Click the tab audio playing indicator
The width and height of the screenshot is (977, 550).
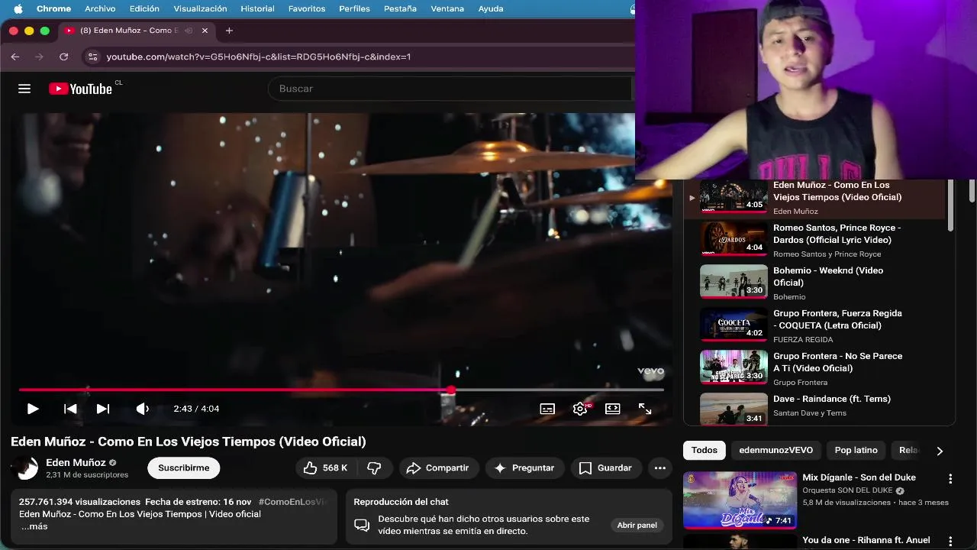click(x=189, y=31)
